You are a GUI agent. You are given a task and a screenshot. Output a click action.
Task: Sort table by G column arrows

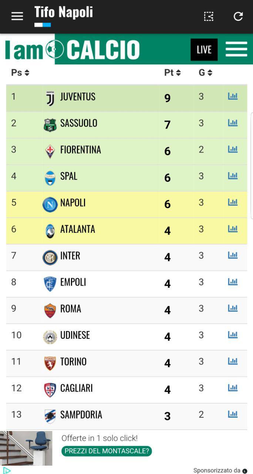[210, 73]
